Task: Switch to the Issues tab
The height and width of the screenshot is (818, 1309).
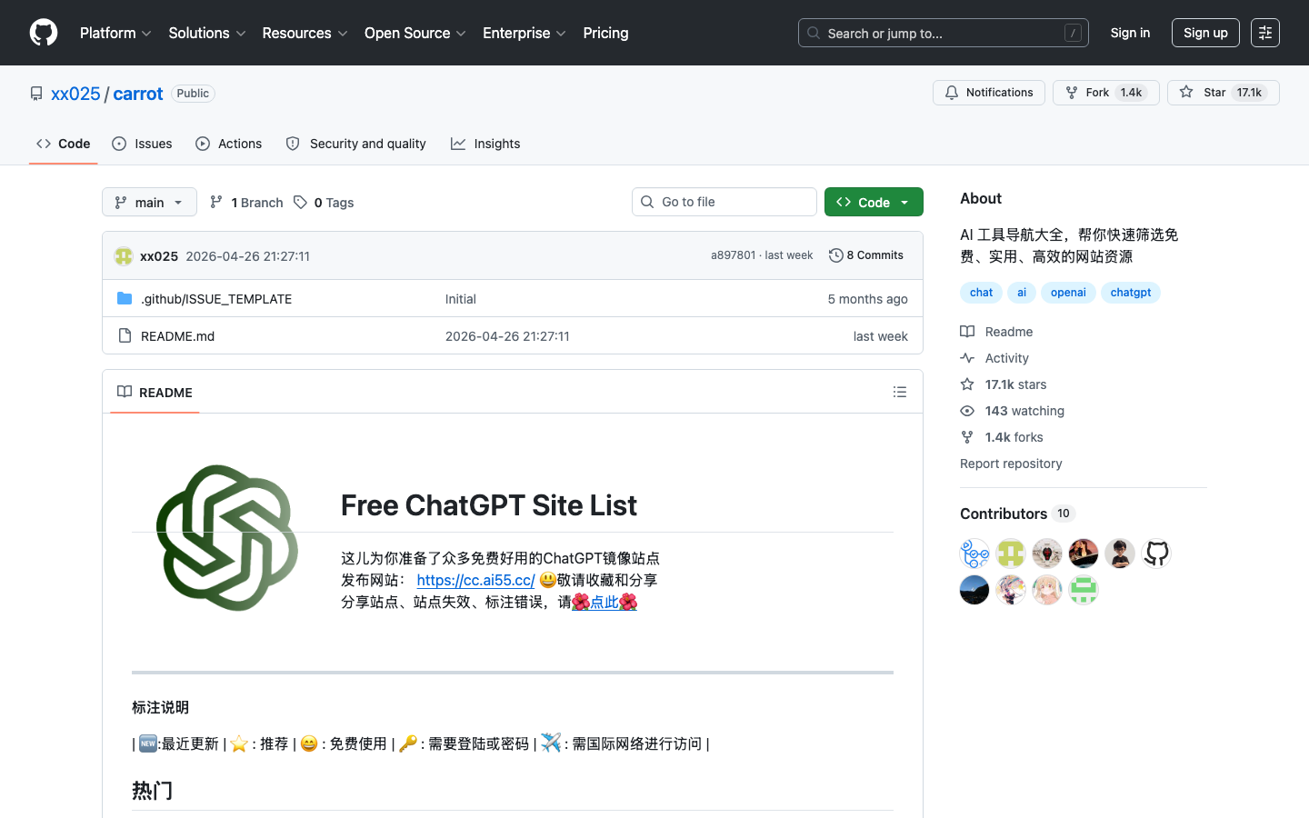Action: (x=142, y=144)
